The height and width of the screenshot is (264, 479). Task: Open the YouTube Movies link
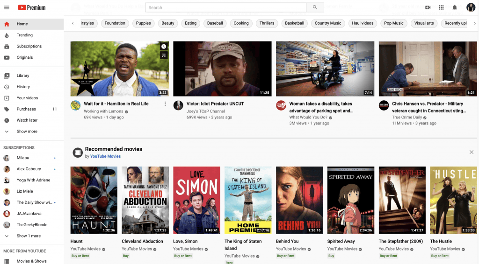pyautogui.click(x=105, y=156)
